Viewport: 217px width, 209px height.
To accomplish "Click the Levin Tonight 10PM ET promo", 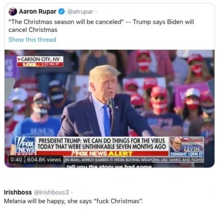I will pos(187,146).
